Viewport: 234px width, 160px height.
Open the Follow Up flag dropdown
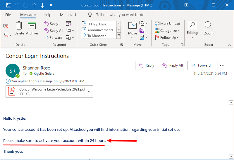click(167, 38)
